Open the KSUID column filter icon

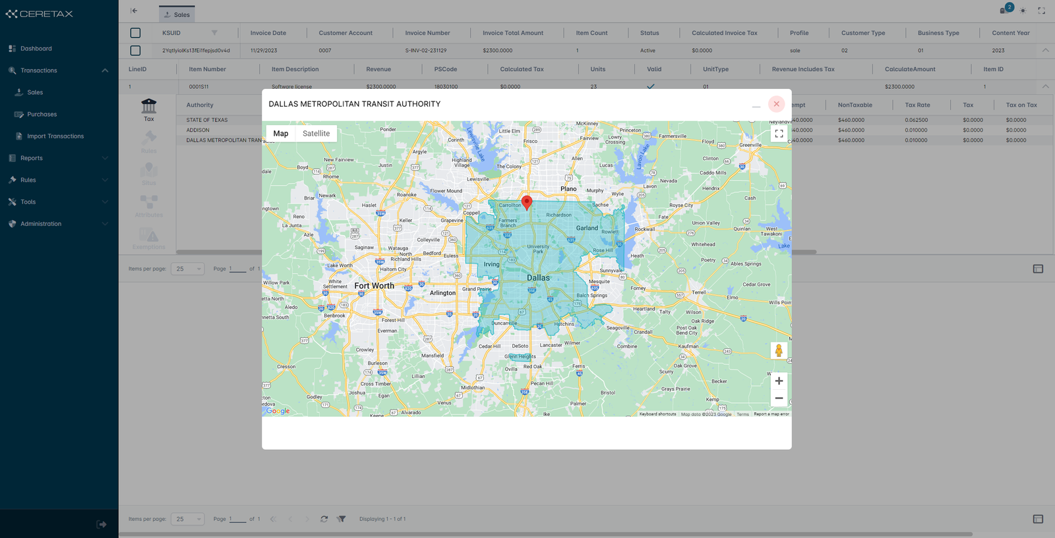[x=214, y=33]
